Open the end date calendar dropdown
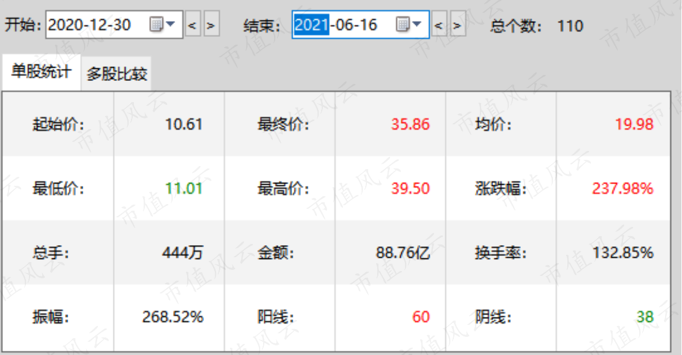This screenshot has height=355, width=682. click(x=409, y=24)
